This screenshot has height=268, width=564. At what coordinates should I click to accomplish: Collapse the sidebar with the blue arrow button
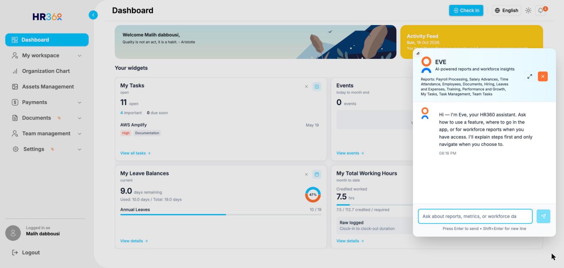point(93,15)
